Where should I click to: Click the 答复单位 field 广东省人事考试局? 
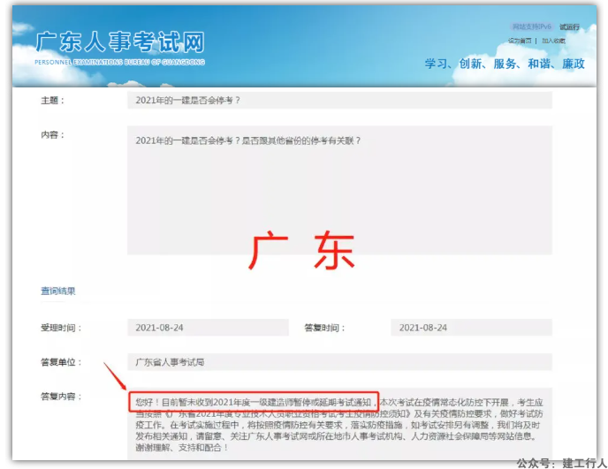[339, 362]
